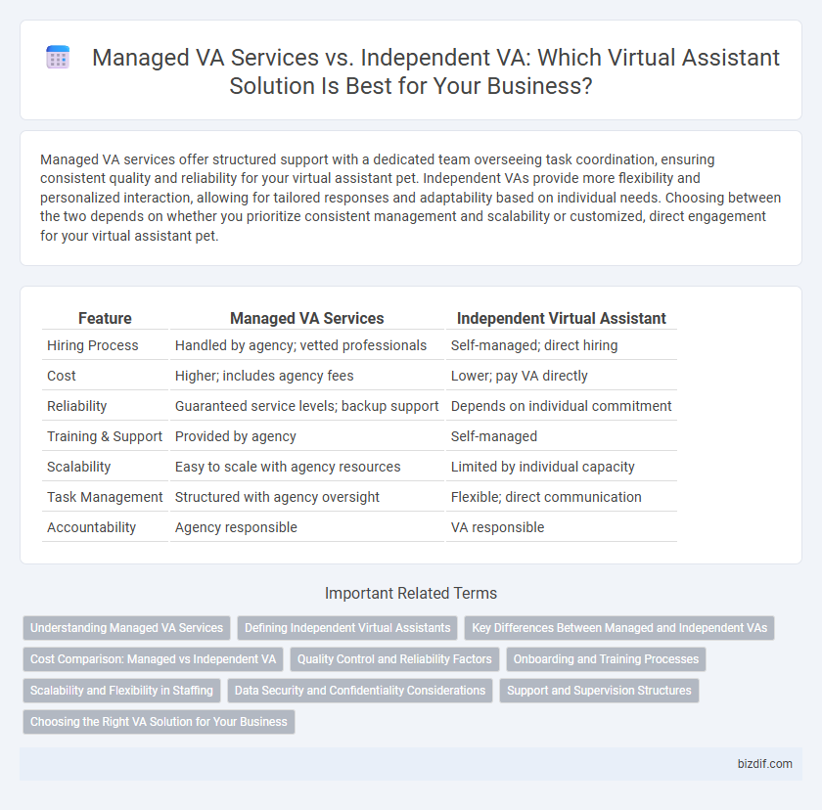Click the article title heading
Screen dimensions: 822x810
tap(435, 71)
